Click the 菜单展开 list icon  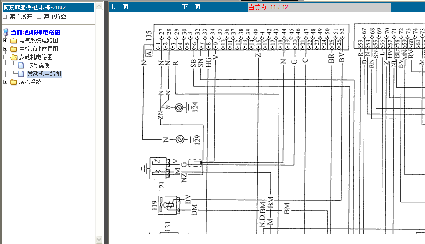(5, 17)
